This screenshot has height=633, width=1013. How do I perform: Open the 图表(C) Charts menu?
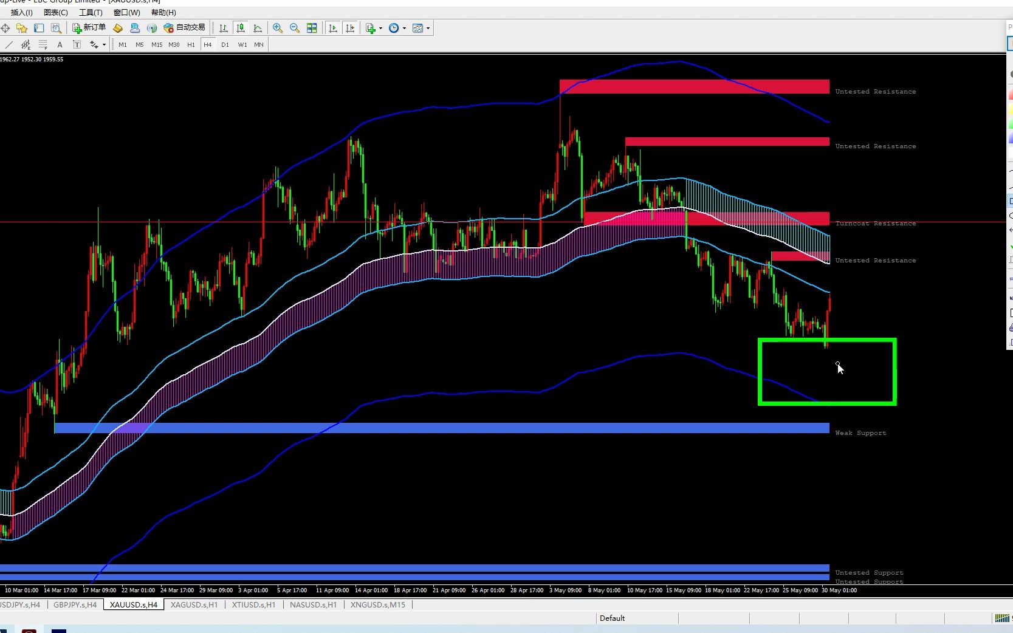[x=56, y=12]
